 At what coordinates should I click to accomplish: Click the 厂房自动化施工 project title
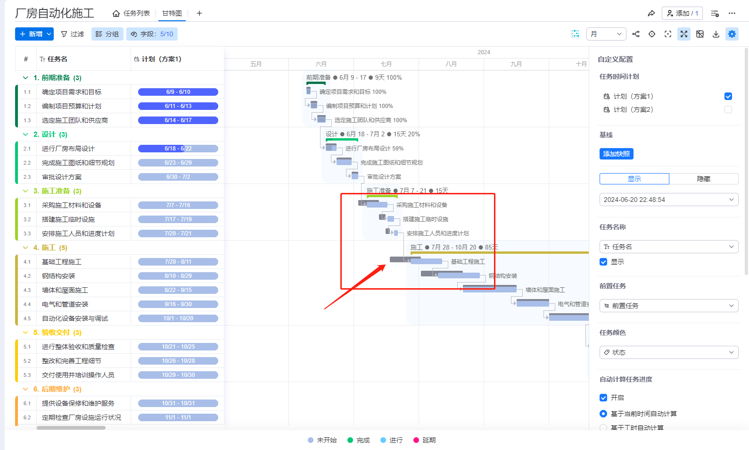pyautogui.click(x=55, y=13)
